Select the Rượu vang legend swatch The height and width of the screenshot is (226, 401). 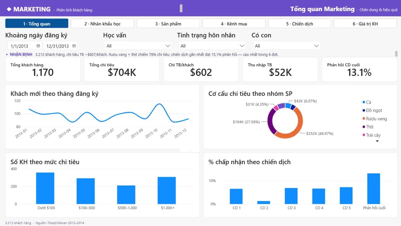(x=364, y=119)
